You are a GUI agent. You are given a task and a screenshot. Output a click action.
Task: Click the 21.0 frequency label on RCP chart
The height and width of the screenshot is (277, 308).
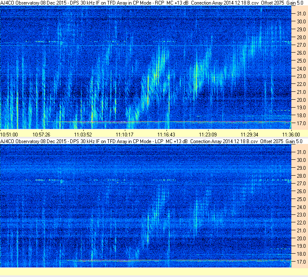[x=301, y=92]
